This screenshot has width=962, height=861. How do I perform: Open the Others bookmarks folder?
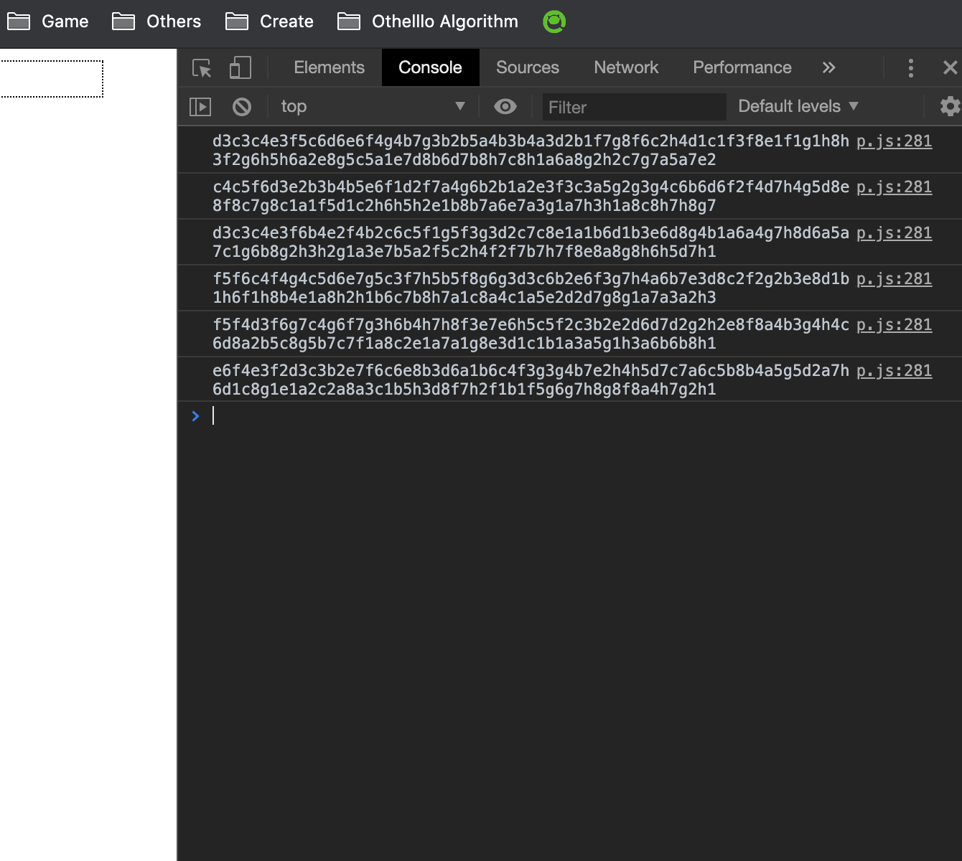point(157,22)
